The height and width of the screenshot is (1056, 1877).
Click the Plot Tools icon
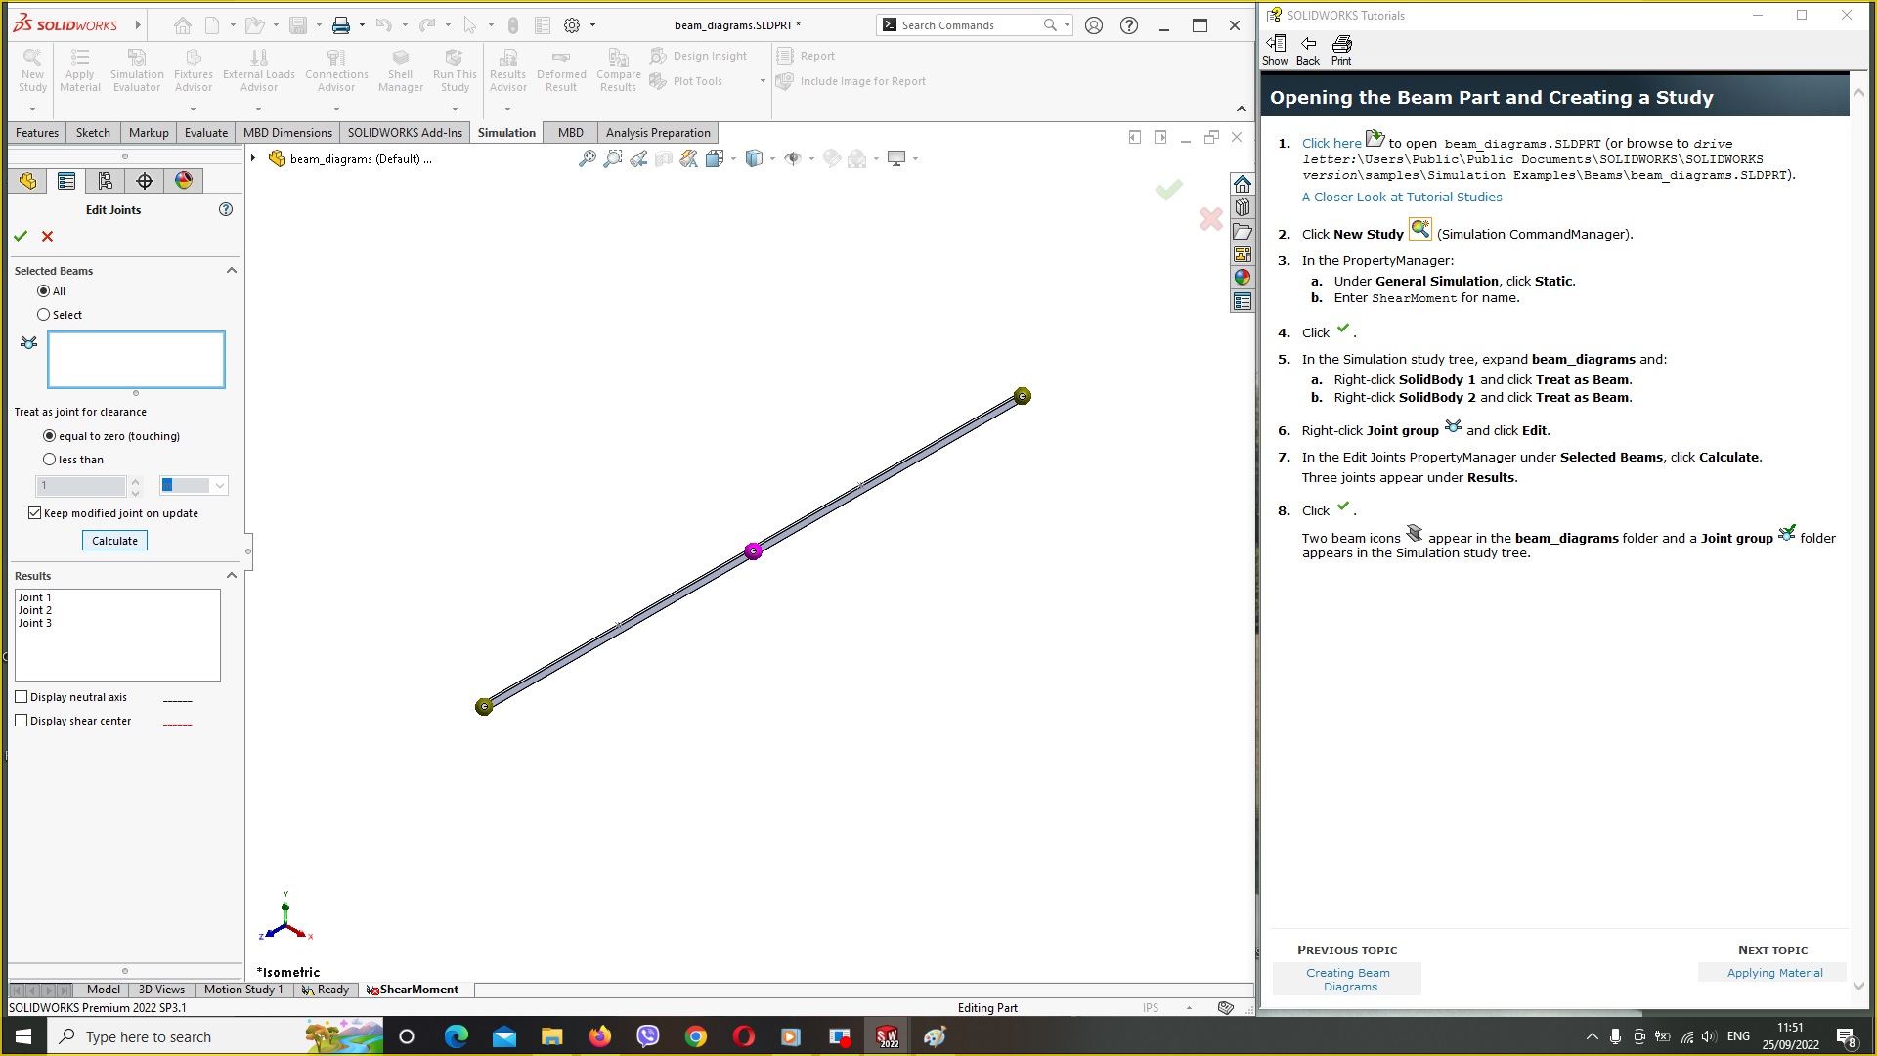pyautogui.click(x=656, y=81)
